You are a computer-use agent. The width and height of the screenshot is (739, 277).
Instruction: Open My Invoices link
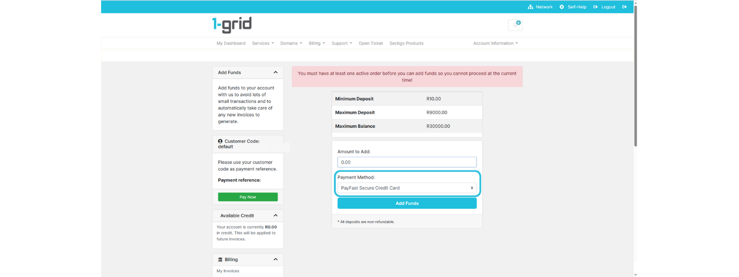click(228, 271)
